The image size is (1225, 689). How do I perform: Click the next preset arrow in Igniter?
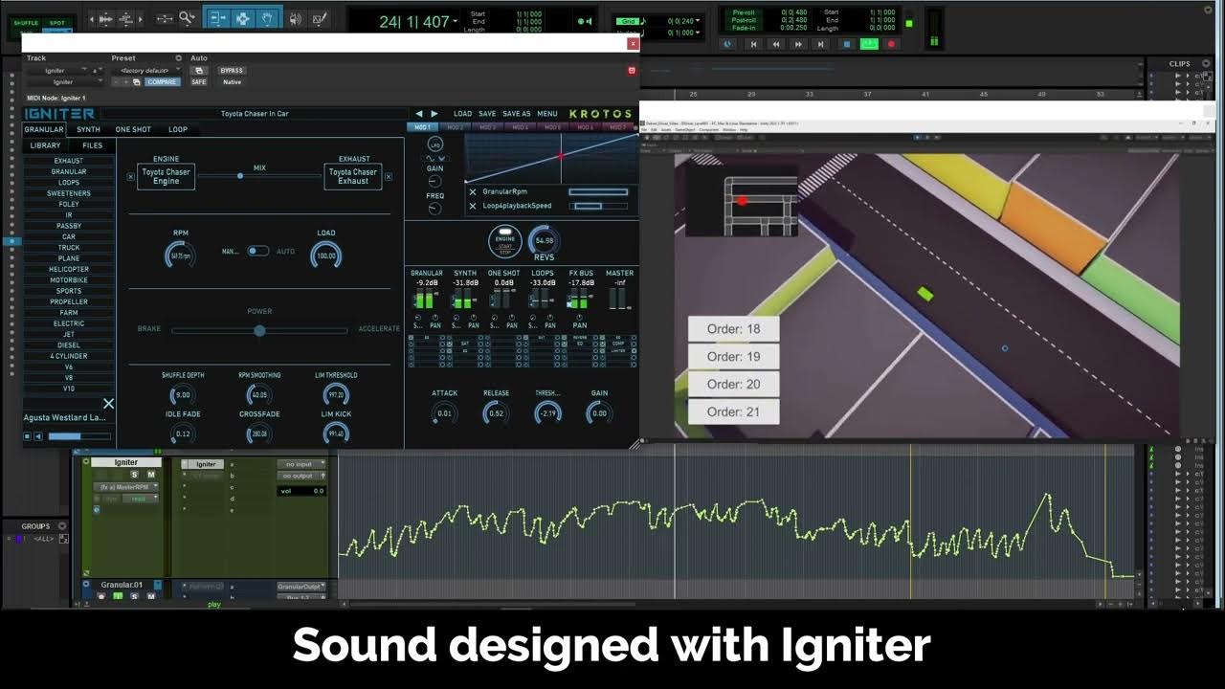434,114
